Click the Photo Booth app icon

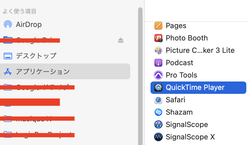pyautogui.click(x=158, y=38)
